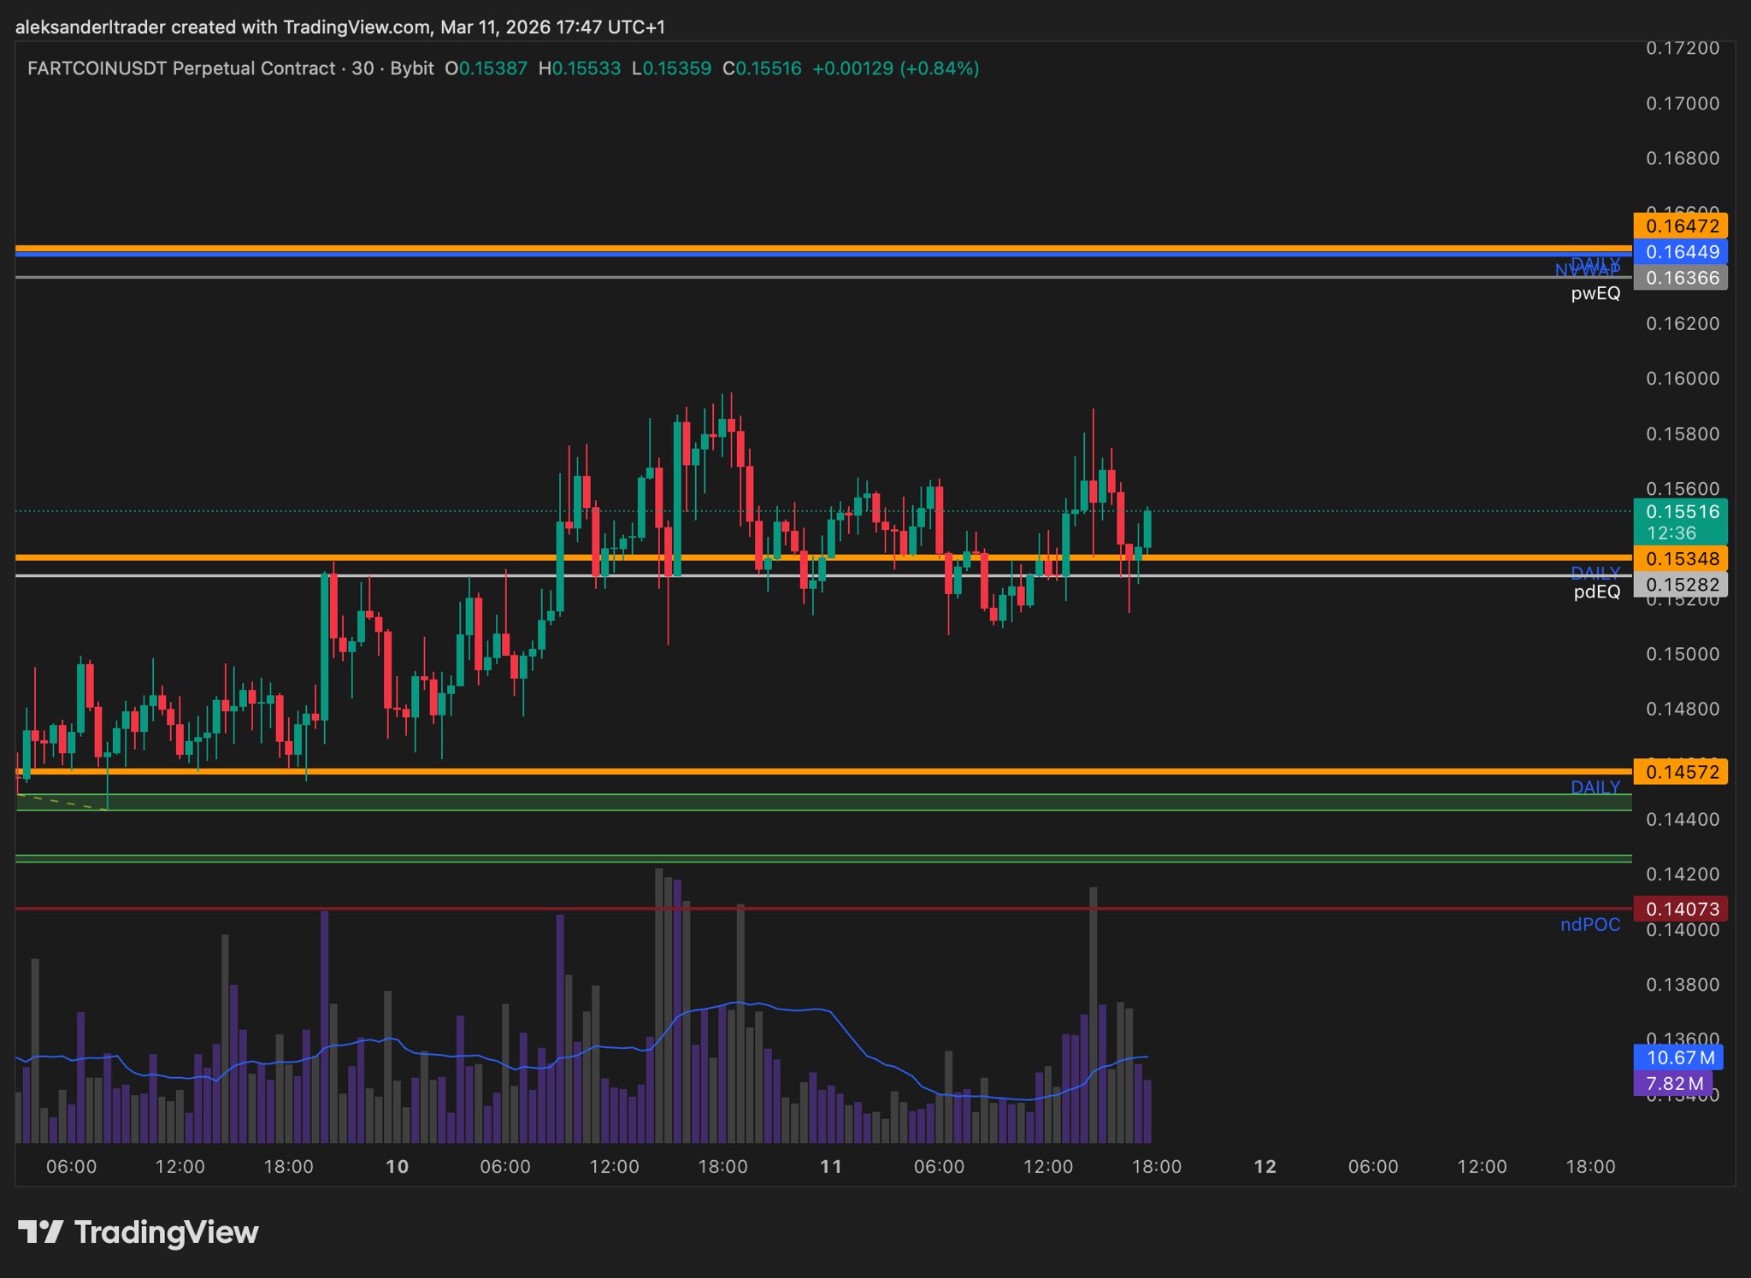Click the 0.15282 pdEQ price label
This screenshot has width=1751, height=1278.
coord(1681,585)
